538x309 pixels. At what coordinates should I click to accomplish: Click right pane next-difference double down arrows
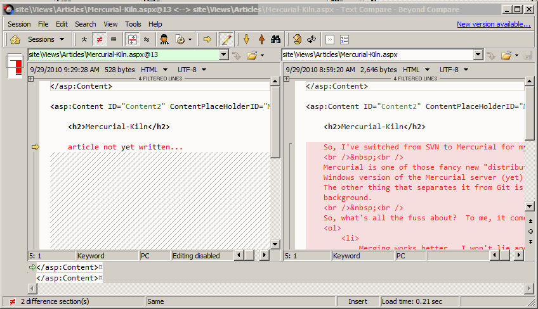(530, 241)
